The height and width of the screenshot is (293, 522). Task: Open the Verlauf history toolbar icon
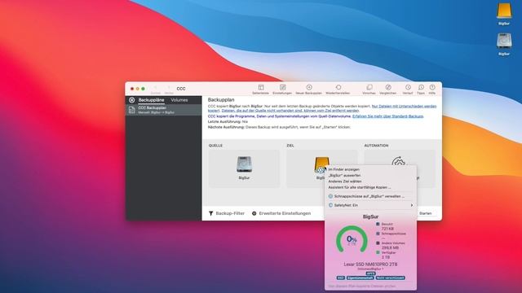tap(408, 87)
